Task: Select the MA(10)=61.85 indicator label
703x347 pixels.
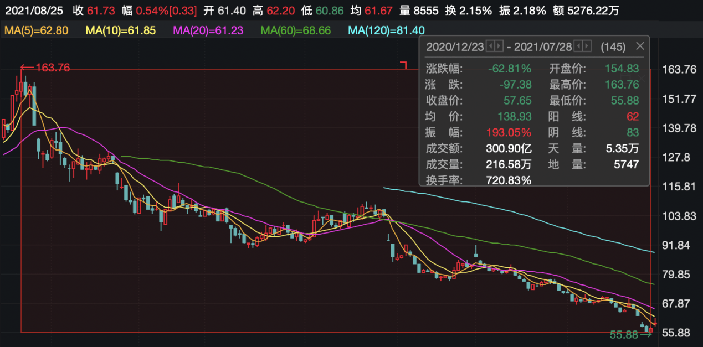Action: [122, 30]
